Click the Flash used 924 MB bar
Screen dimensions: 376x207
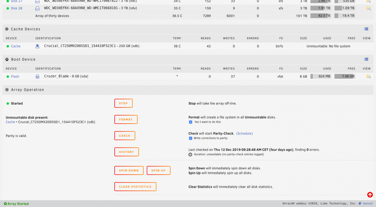(321, 76)
